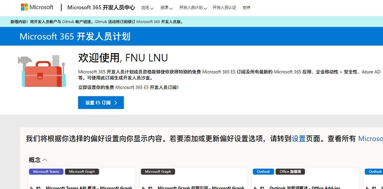Click the red toolbox illustration
The image size is (383, 189).
(x=42, y=71)
